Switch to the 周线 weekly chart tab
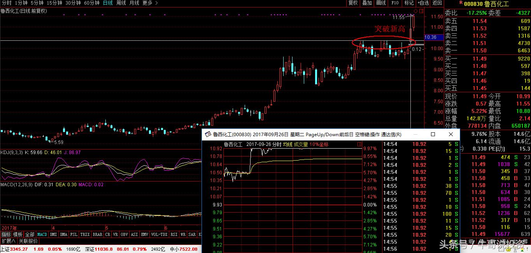 pos(121,3)
